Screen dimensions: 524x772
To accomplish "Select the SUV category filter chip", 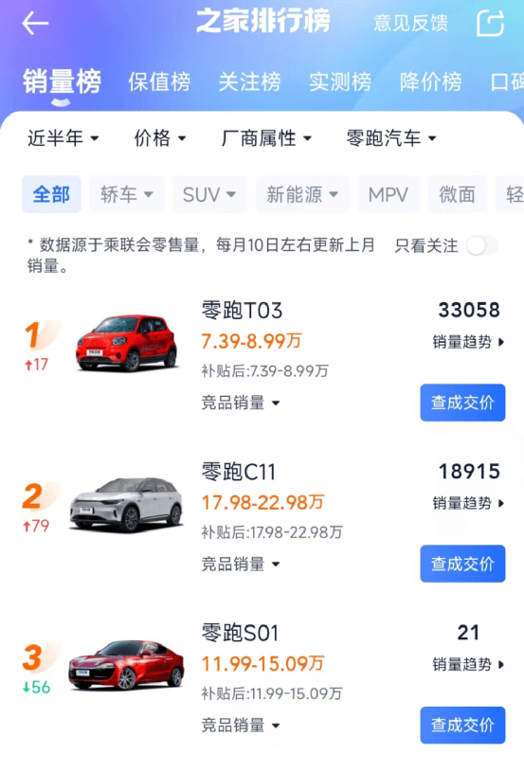I will coord(209,194).
